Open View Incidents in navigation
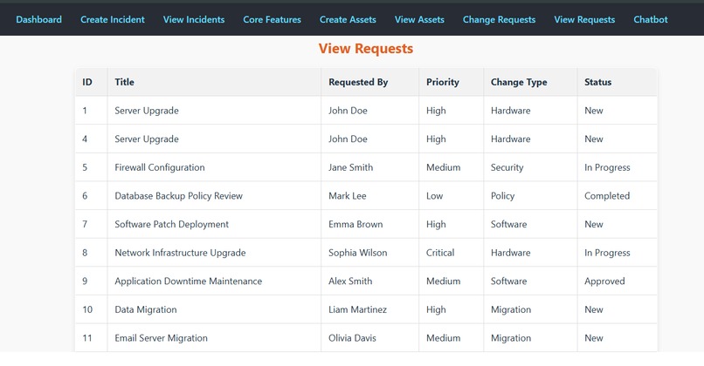Image resolution: width=704 pixels, height=366 pixels. point(194,20)
